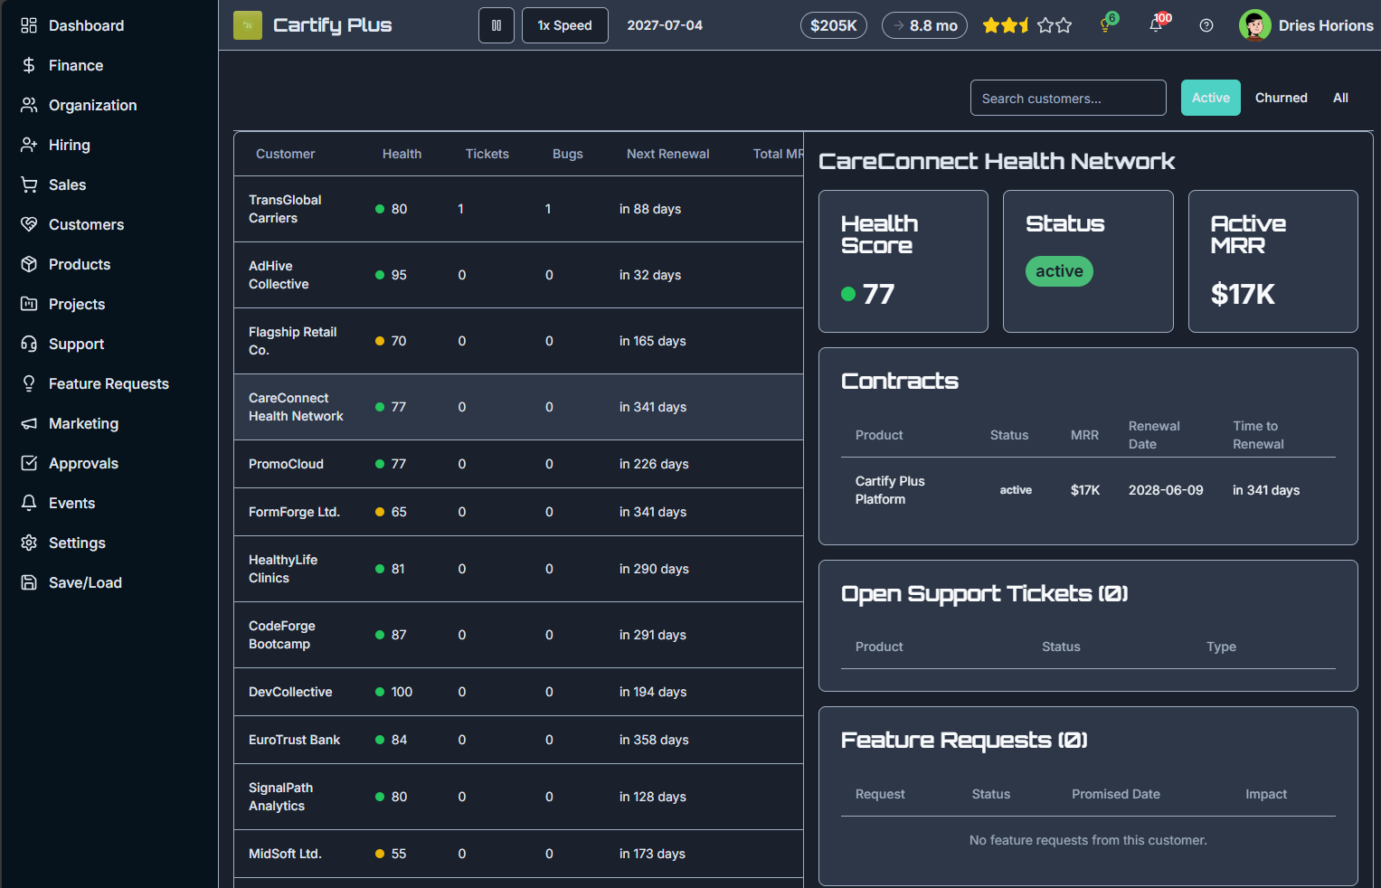
Task: Click the Products box icon
Action: point(29,264)
